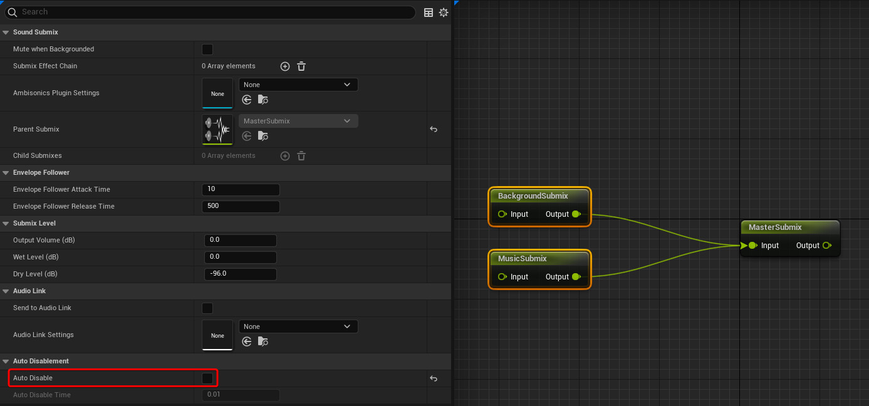Browse Audio Link Settings asset in Content Browser
Screen dimensions: 869x406
263,341
